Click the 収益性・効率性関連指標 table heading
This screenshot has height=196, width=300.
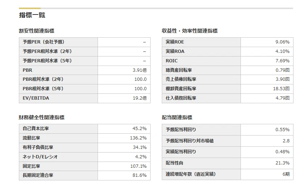pyautogui.click(x=190, y=31)
